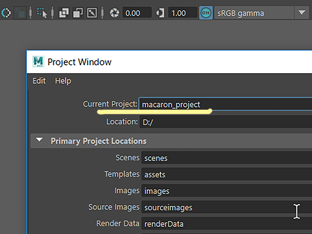312x234 pixels.
Task: Click the Location field showing D:/
Action: pyautogui.click(x=226, y=122)
